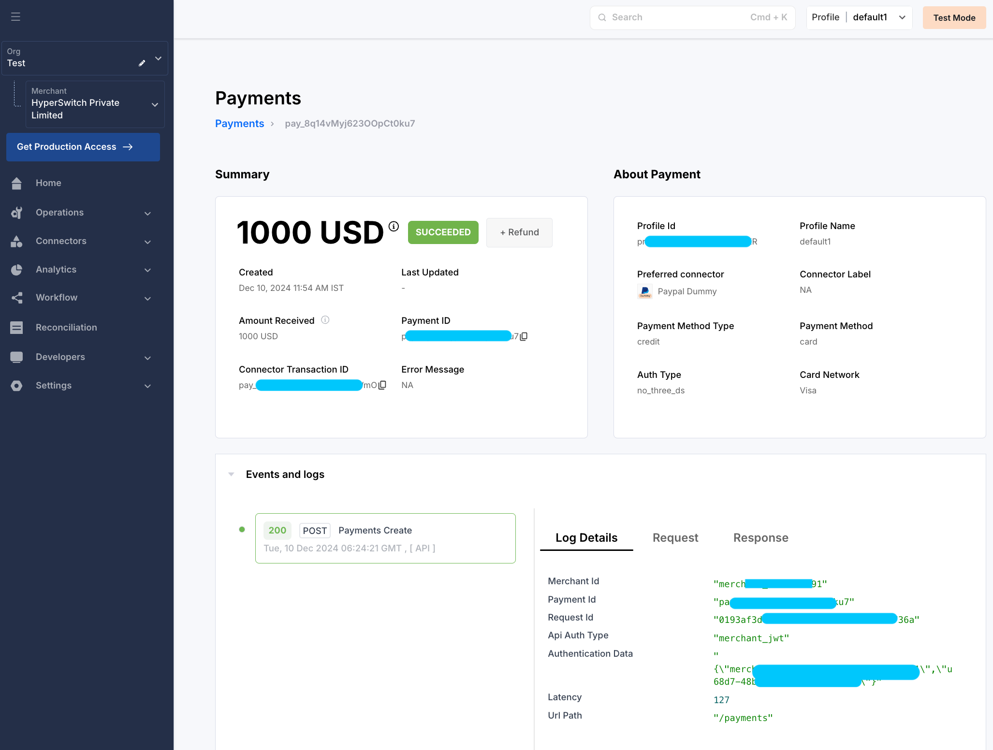The image size is (993, 750).
Task: Open the Reconciliation sidebar item
Action: [x=66, y=328]
